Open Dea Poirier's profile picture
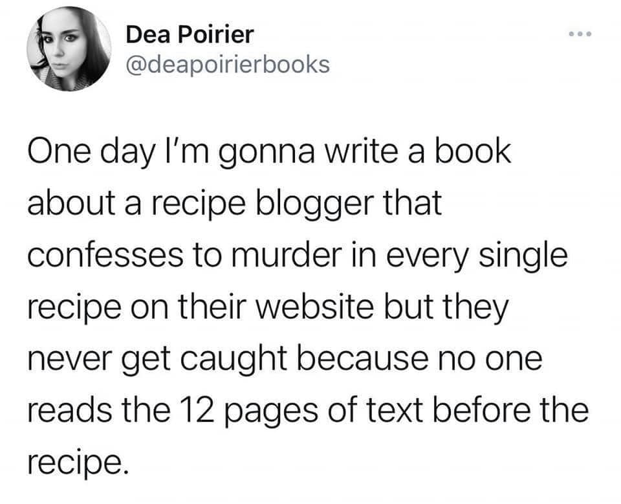The image size is (621, 504). point(69,49)
